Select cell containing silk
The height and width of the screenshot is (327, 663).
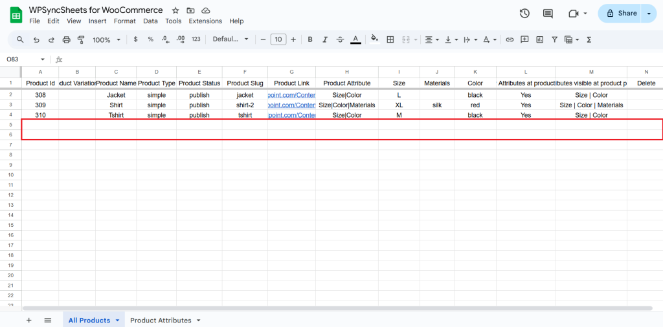(437, 105)
